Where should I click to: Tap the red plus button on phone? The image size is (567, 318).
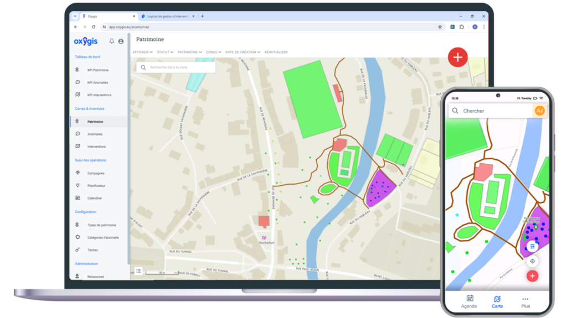coord(532,276)
